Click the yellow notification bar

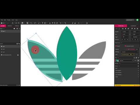(127, 85)
